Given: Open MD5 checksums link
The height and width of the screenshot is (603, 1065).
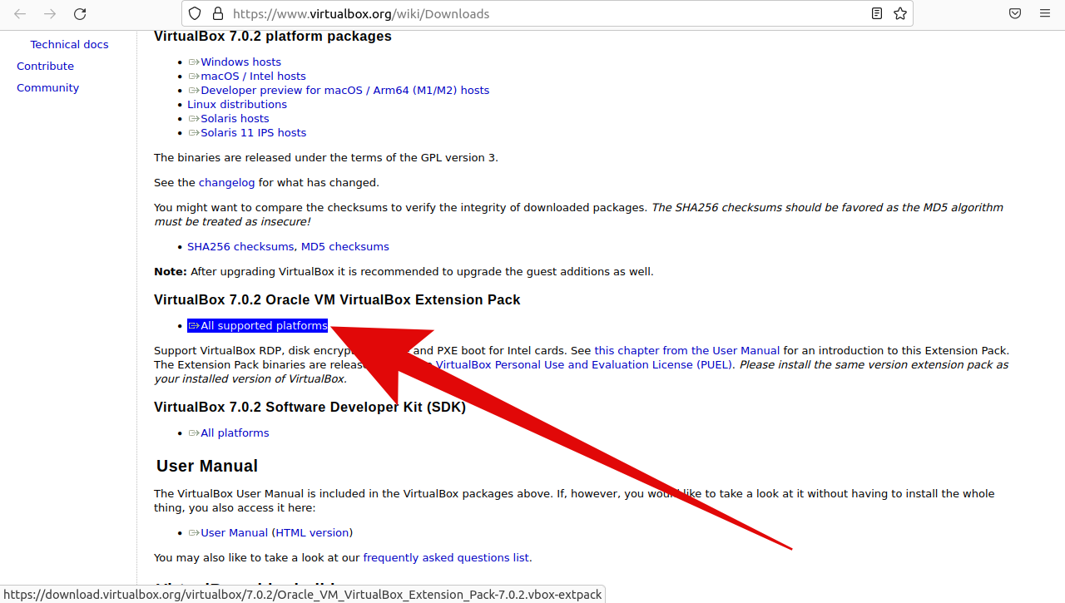Looking at the screenshot, I should click(344, 246).
